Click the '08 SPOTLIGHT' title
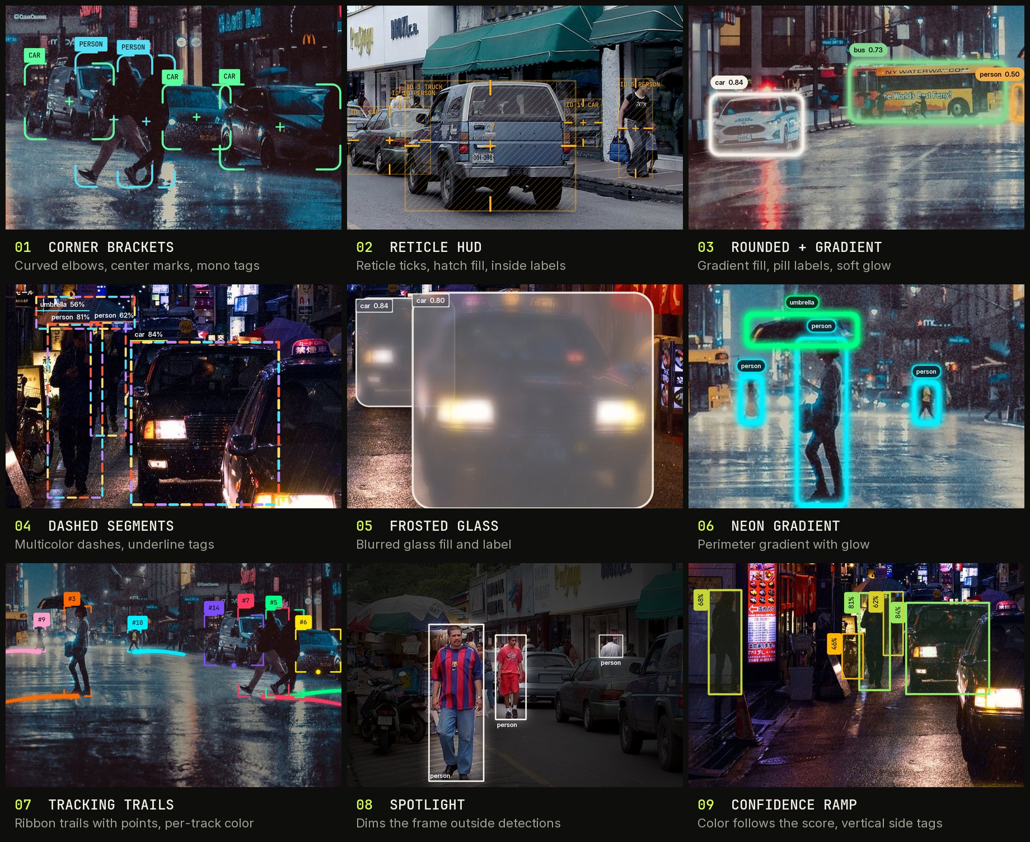The height and width of the screenshot is (842, 1030). [x=410, y=804]
